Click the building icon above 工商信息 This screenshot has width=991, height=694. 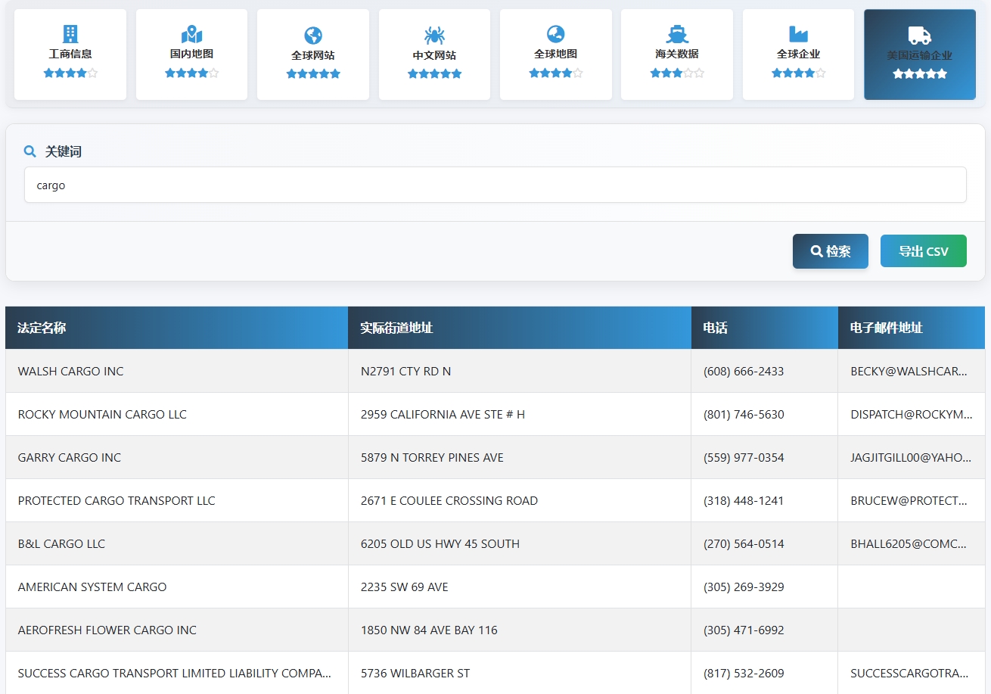70,34
